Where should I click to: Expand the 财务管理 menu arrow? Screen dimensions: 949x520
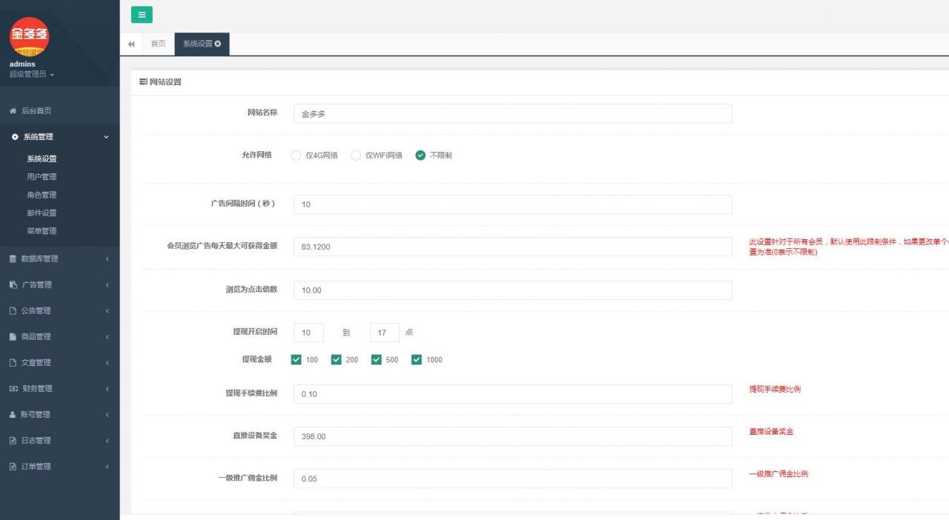tap(108, 389)
